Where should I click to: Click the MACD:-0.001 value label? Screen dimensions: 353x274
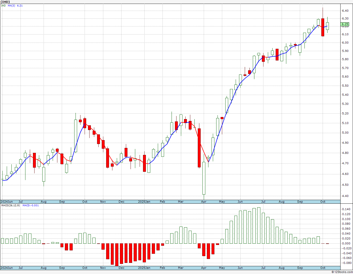tap(30, 205)
